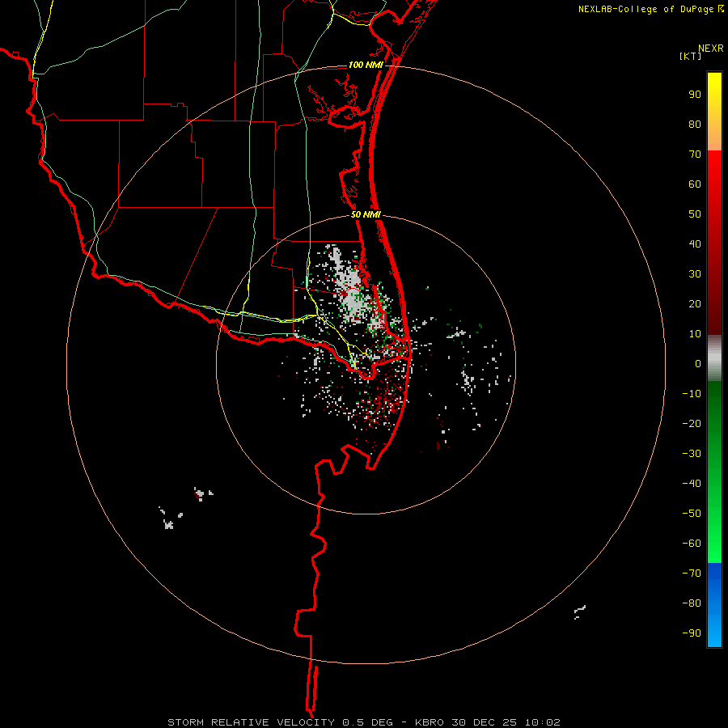Select the 50 NMI range ring label
The width and height of the screenshot is (728, 728).
point(366,214)
